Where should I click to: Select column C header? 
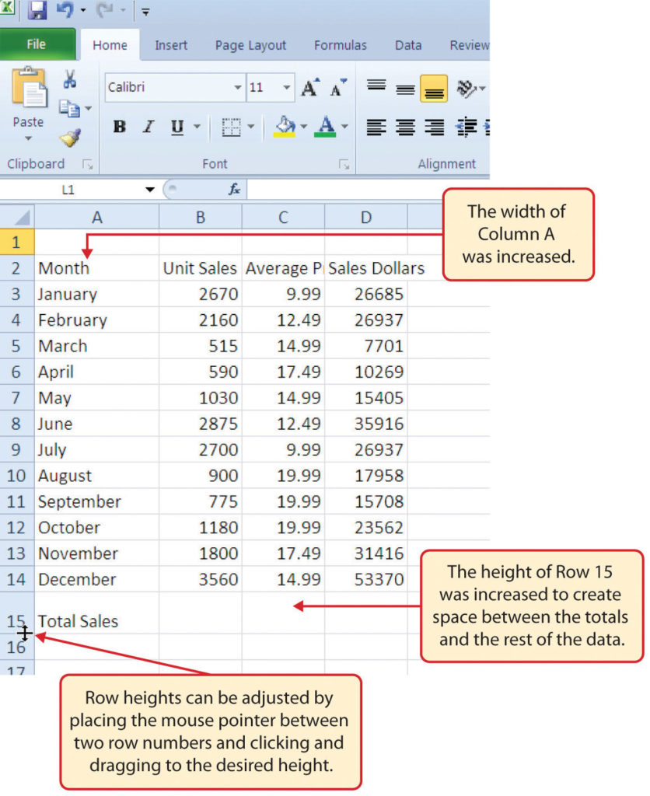pos(283,218)
